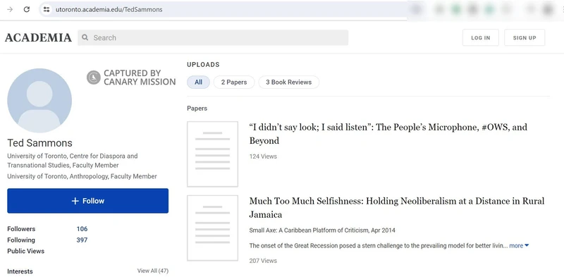Screen dimensions: 564x277
Task: Open the 106 followers count
Action: coord(82,229)
